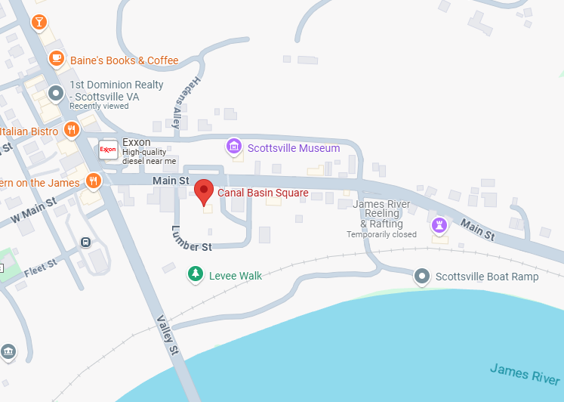
Task: Open the Scottsville Museum purple marker
Action: pos(234,147)
